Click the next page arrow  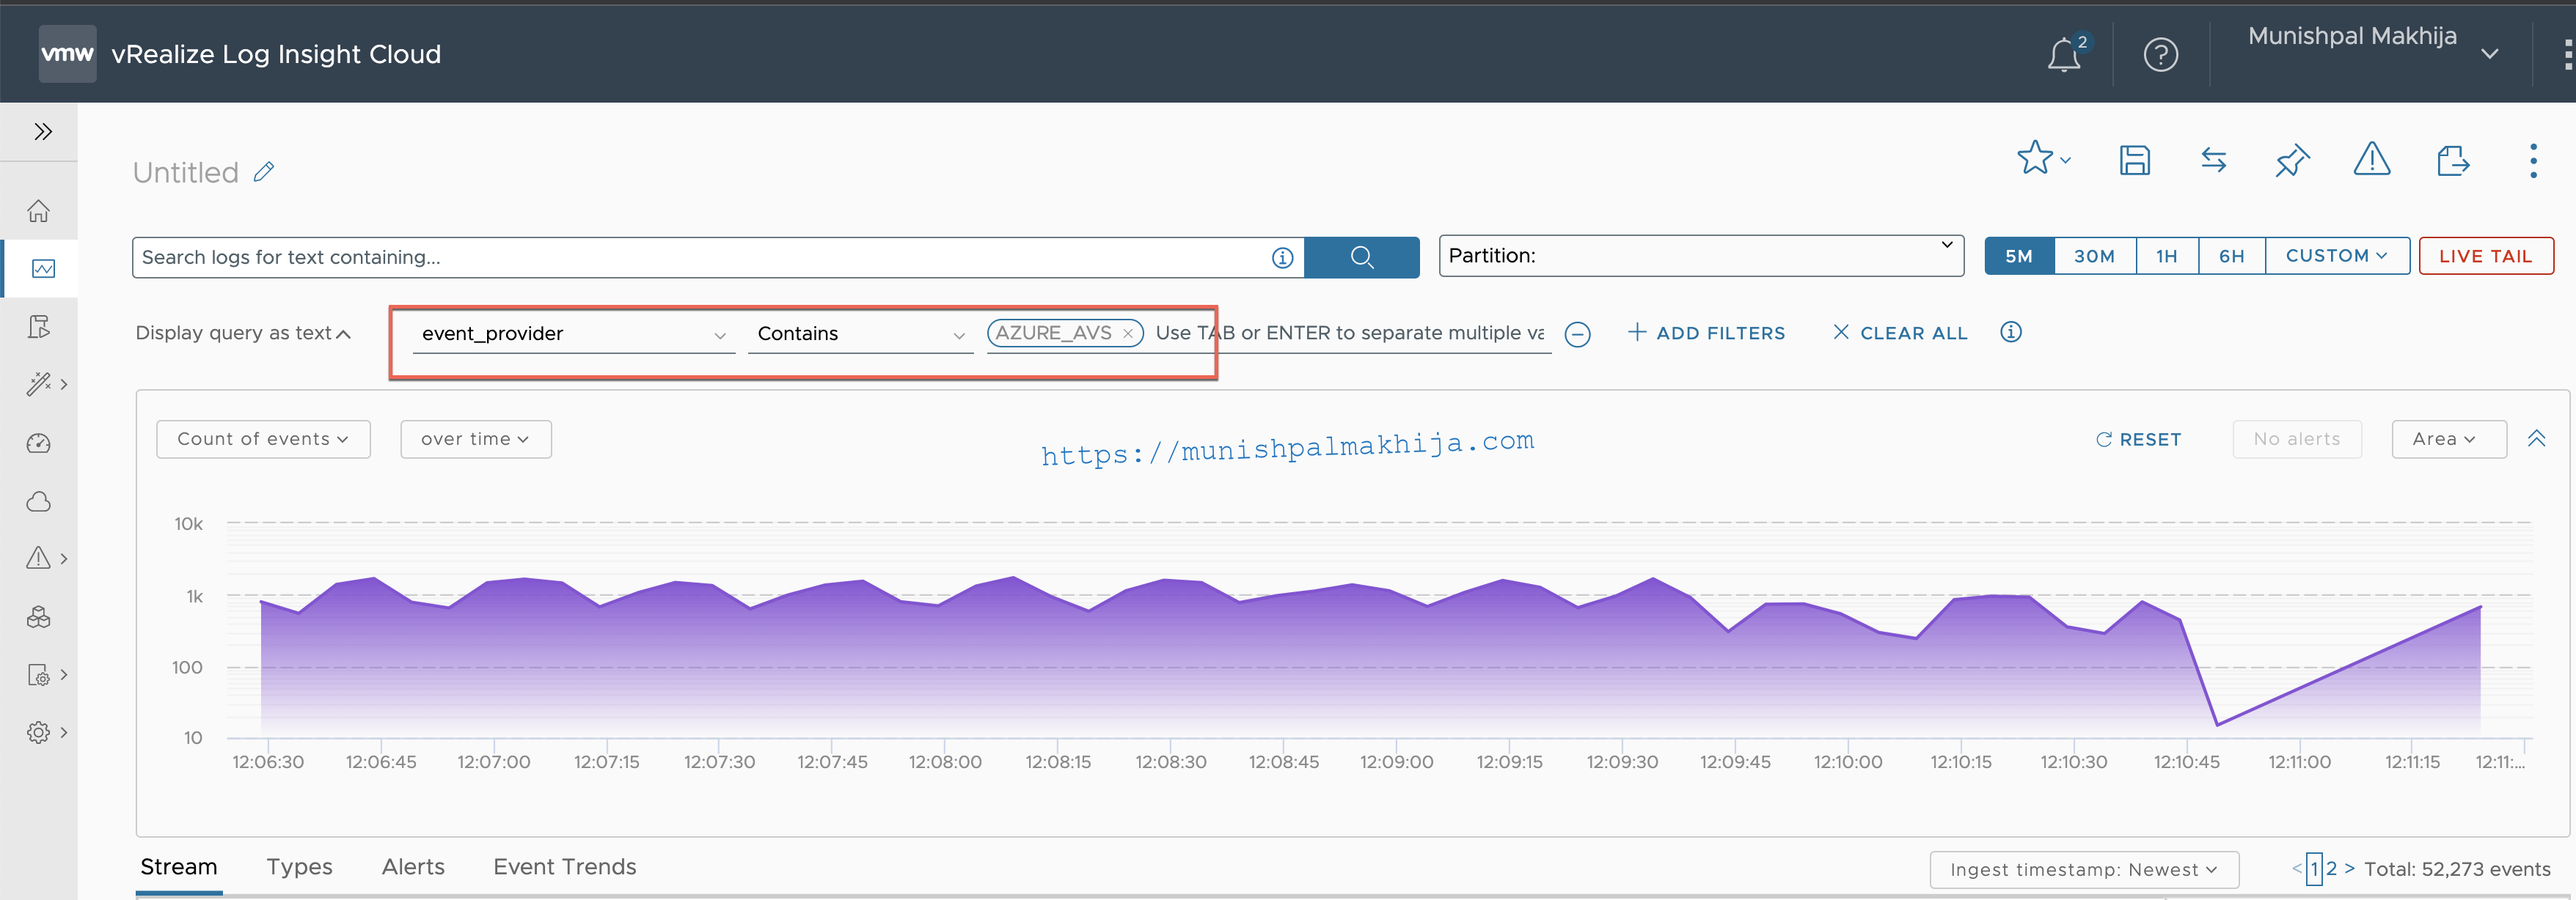(2350, 868)
